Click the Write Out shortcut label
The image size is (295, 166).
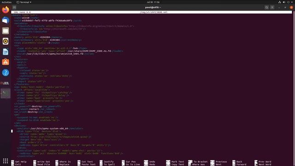pos(43,162)
